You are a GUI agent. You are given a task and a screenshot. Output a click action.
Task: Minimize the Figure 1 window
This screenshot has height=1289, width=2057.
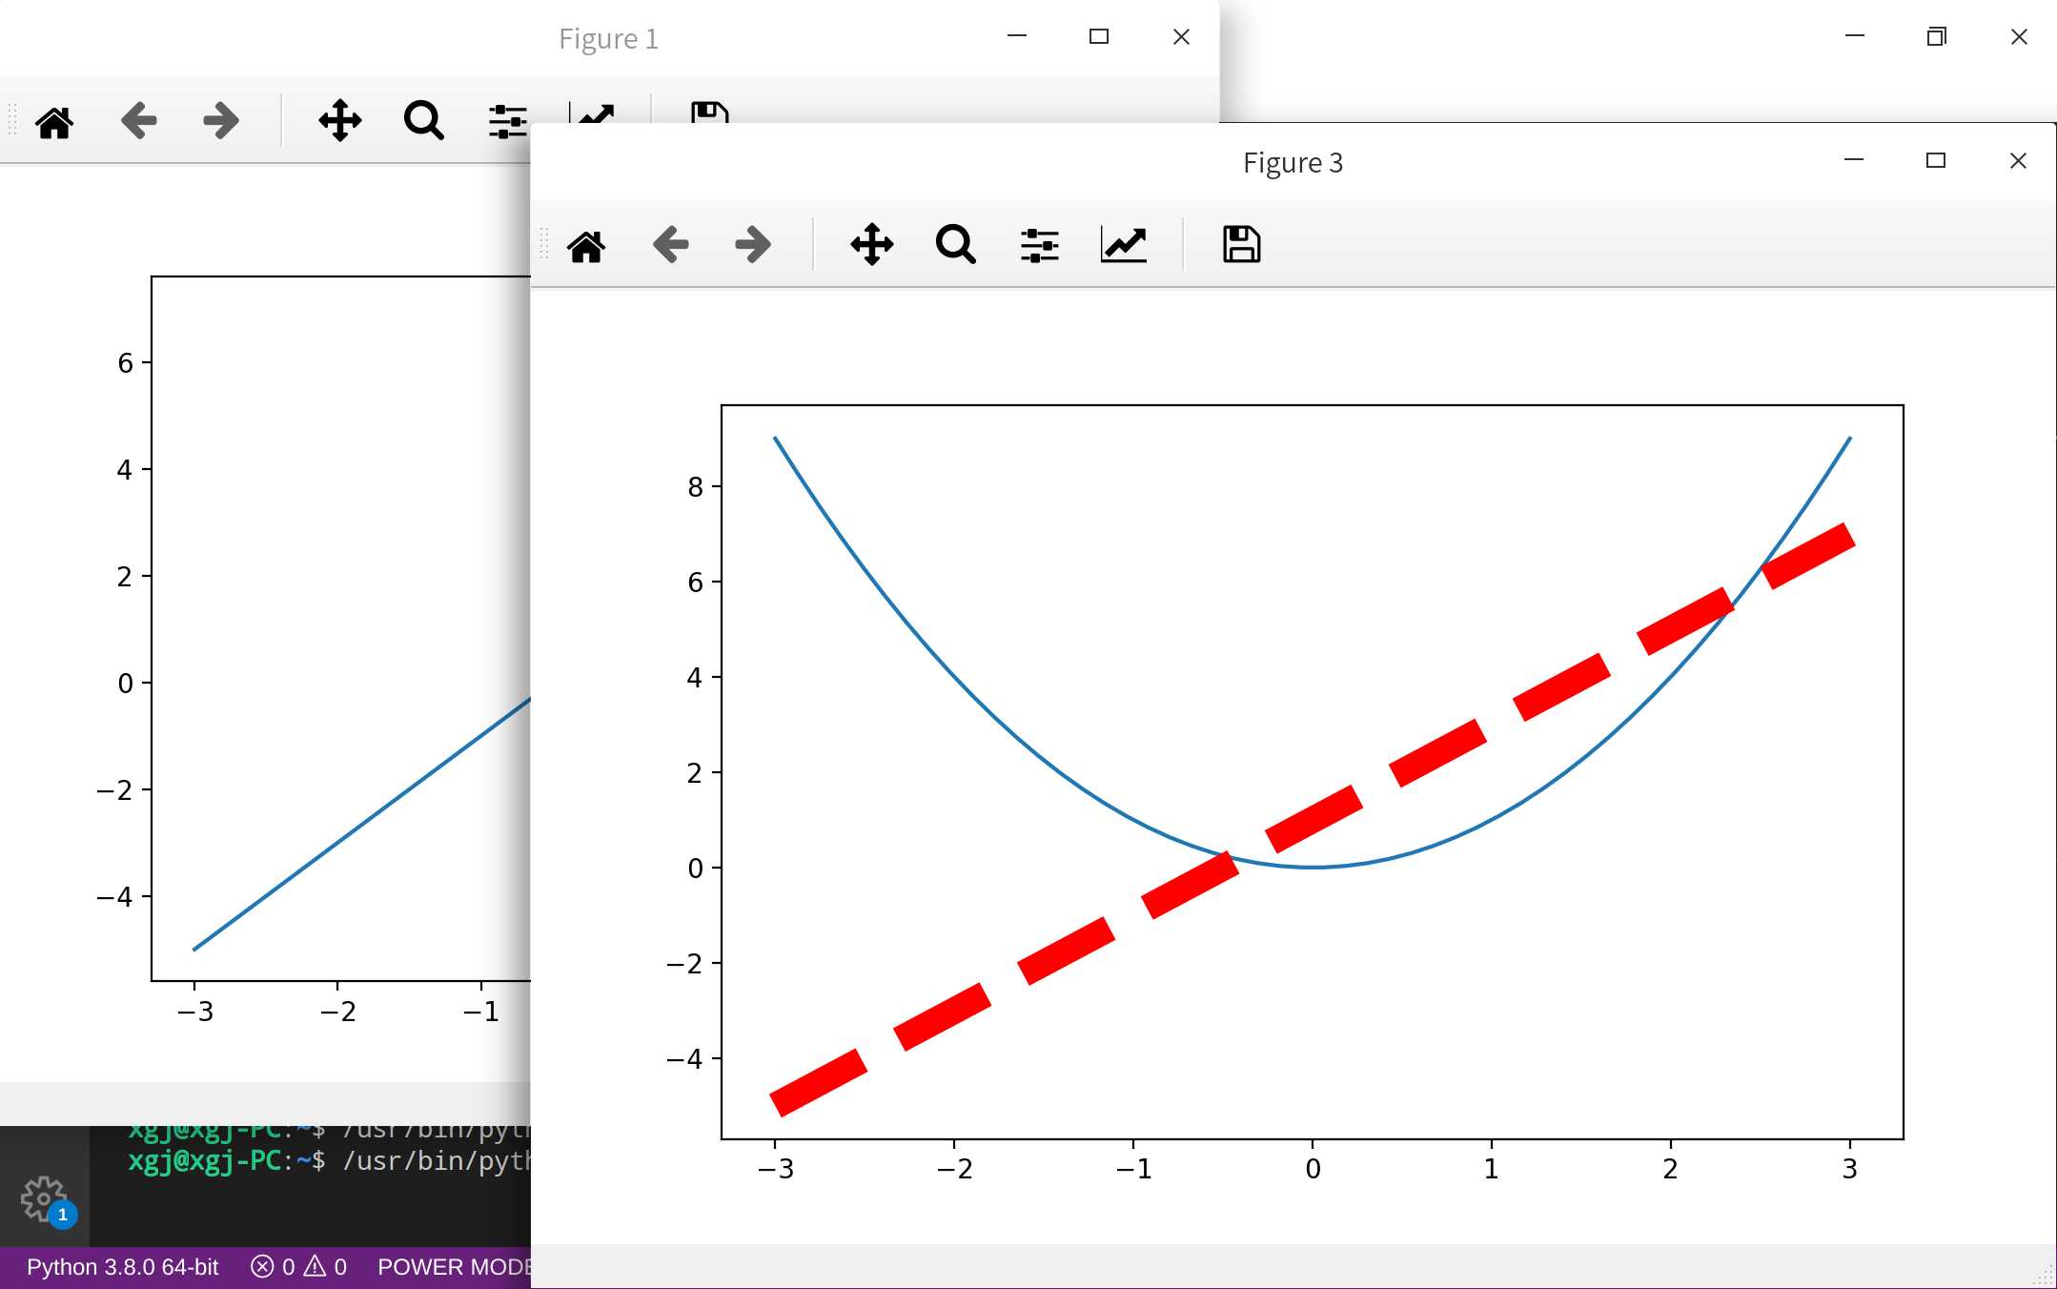(x=1017, y=36)
